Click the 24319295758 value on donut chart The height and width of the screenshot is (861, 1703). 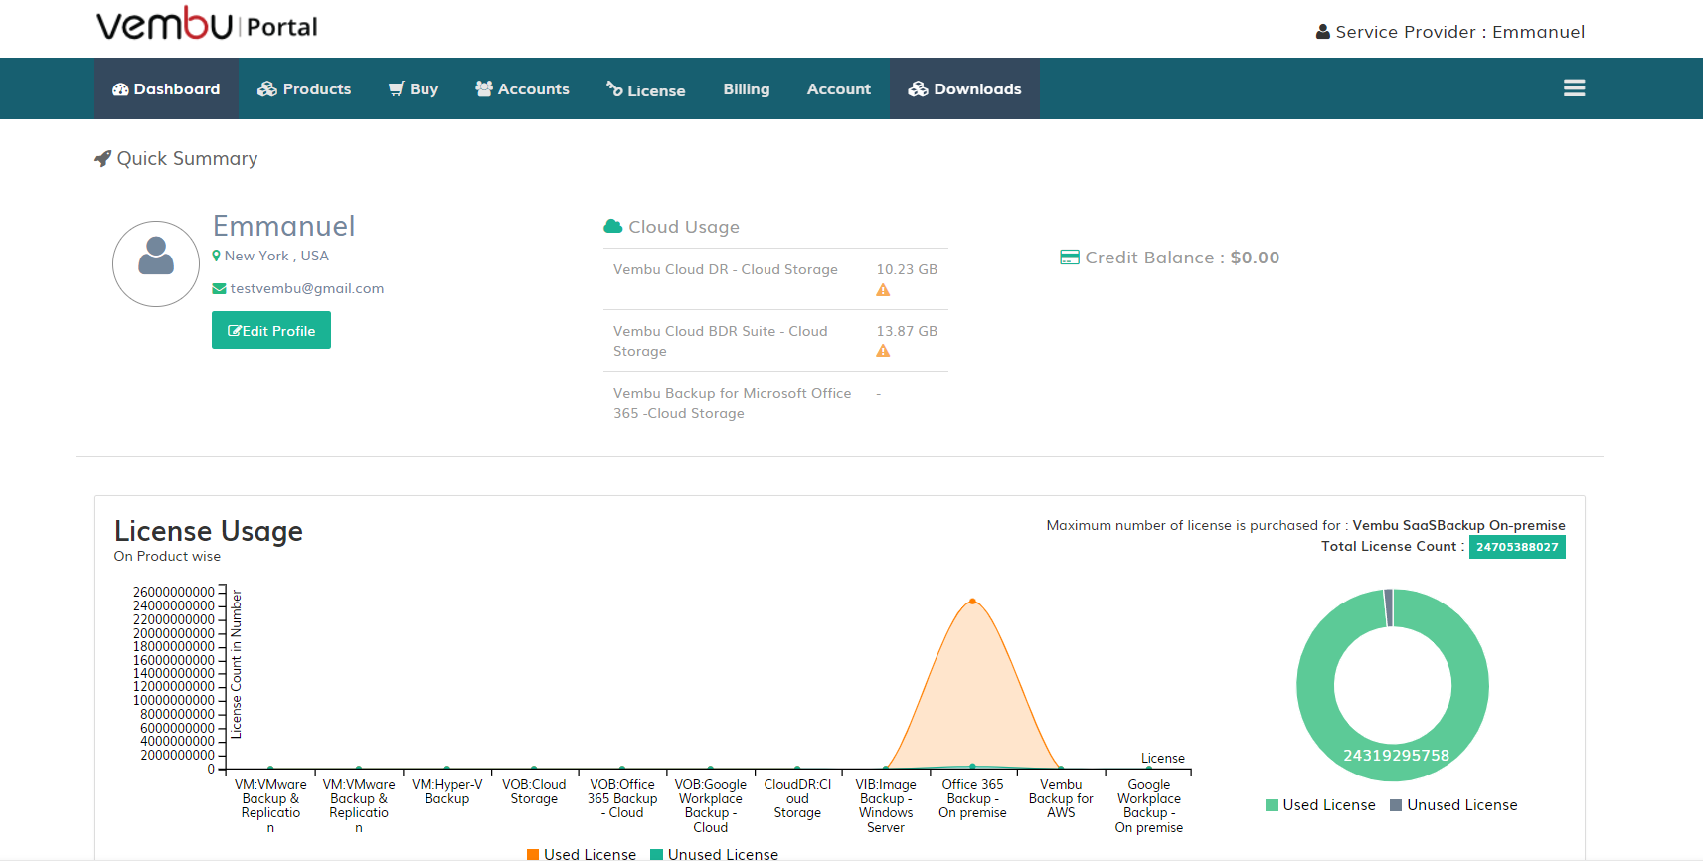[x=1396, y=755]
